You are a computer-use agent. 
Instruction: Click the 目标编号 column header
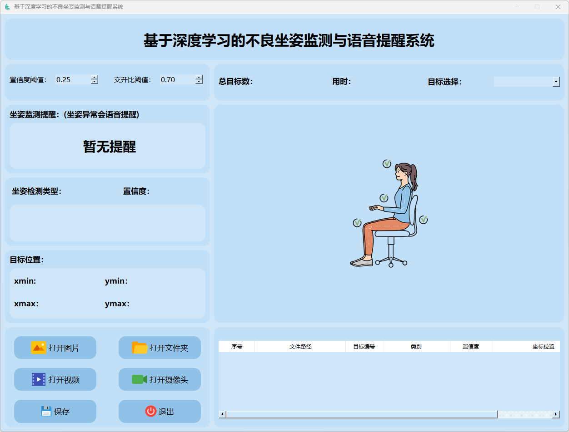(x=364, y=346)
